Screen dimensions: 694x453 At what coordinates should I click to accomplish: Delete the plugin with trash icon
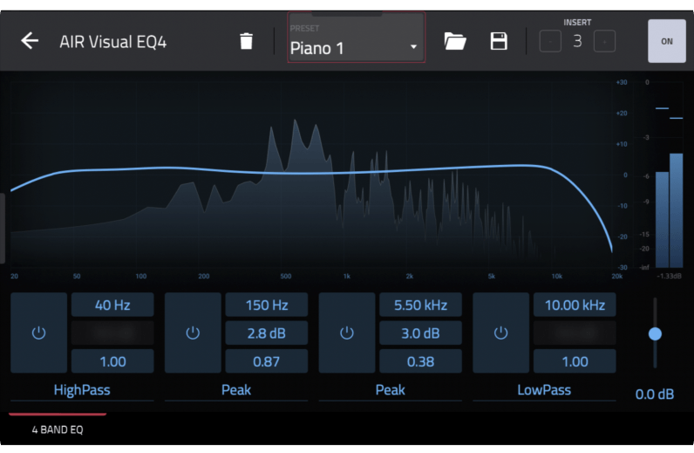(x=247, y=41)
